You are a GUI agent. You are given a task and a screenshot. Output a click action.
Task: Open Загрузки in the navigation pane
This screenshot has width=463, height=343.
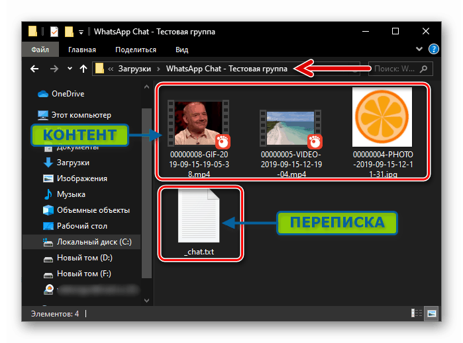73,163
